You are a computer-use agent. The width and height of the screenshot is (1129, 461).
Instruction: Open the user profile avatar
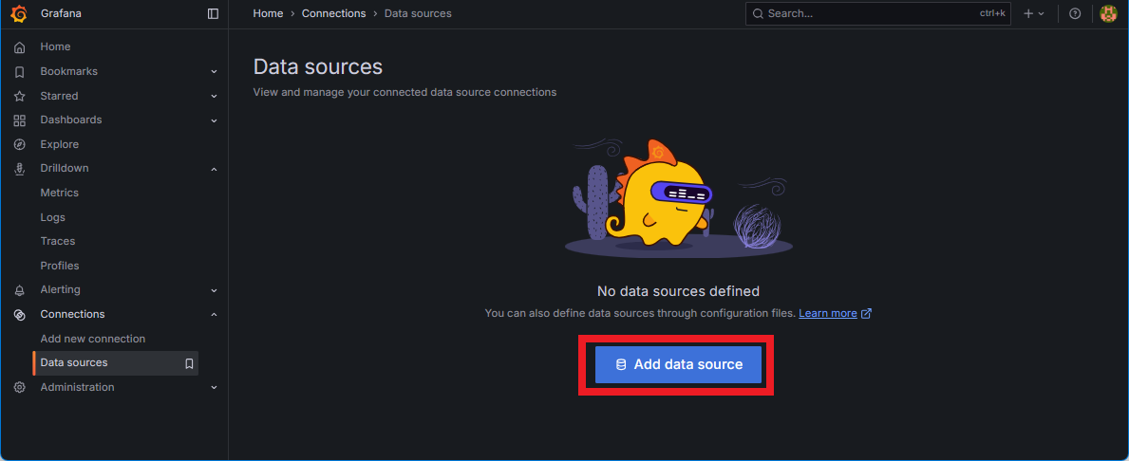[x=1108, y=13]
